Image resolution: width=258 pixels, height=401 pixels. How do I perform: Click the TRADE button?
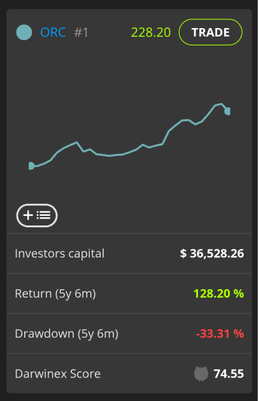coord(210,32)
